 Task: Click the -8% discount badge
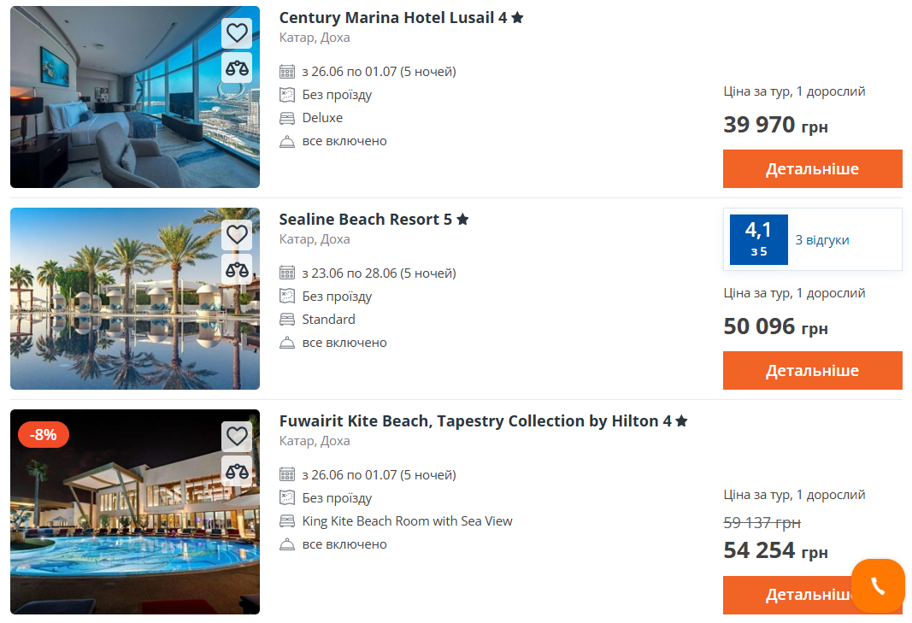click(x=43, y=434)
